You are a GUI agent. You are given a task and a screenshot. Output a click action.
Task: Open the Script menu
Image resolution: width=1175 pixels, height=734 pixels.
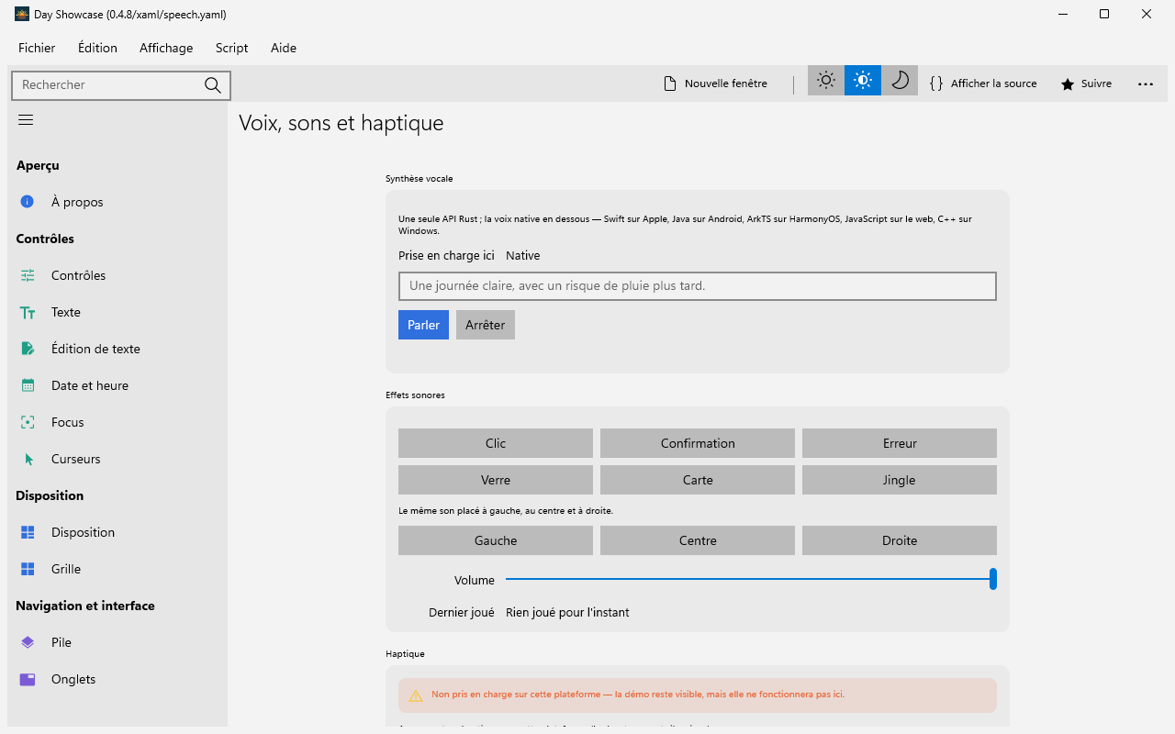click(231, 48)
